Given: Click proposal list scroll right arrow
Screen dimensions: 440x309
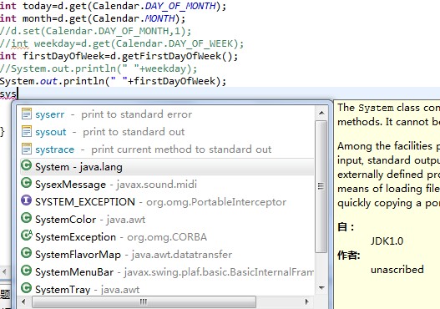Looking at the screenshot, I should (307, 302).
